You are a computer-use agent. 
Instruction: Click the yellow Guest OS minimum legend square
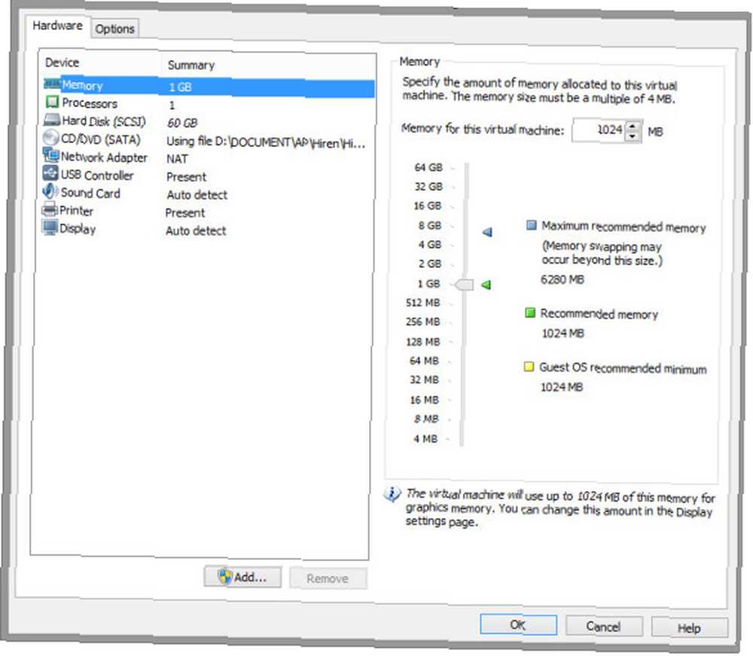[529, 368]
